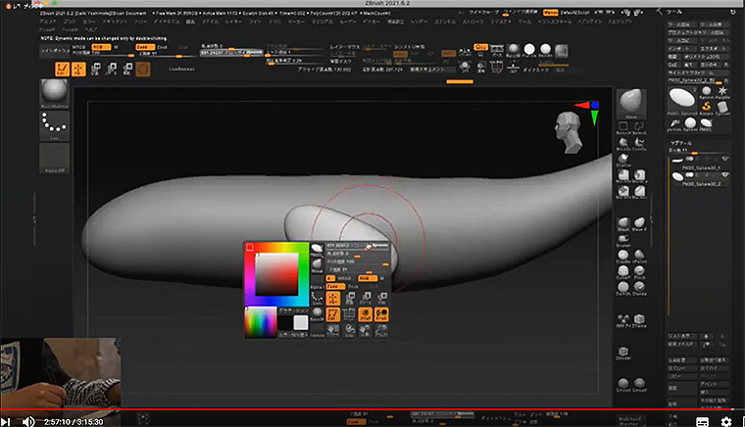Open the YouTube player settings gear
The image size is (745, 427).
point(726,420)
